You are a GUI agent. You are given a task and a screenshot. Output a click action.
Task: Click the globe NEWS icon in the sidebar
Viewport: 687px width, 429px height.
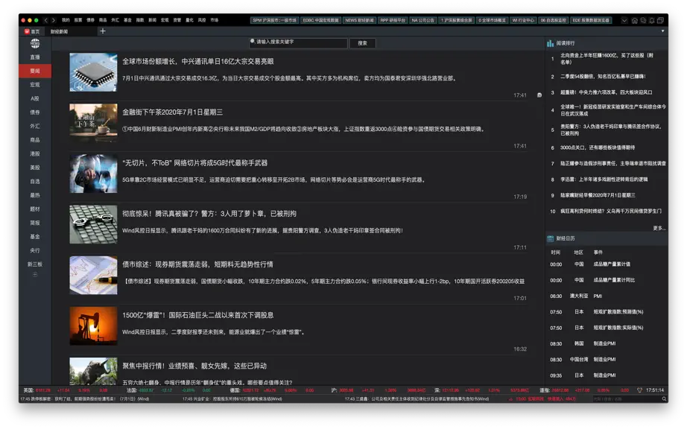35,43
